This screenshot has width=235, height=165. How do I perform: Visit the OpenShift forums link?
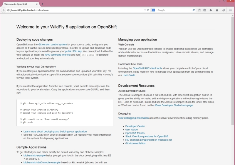point(135,133)
